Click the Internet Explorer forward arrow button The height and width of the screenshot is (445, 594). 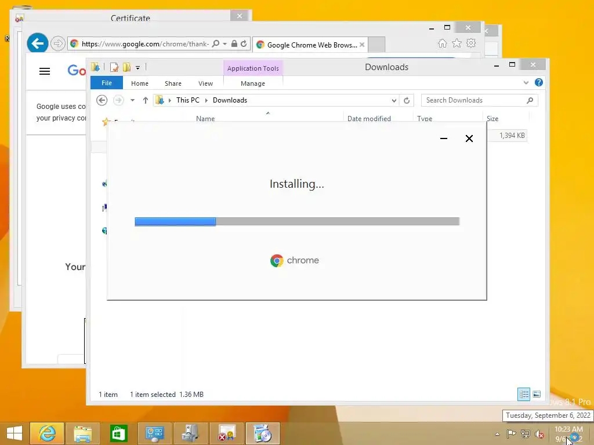pyautogui.click(x=57, y=43)
